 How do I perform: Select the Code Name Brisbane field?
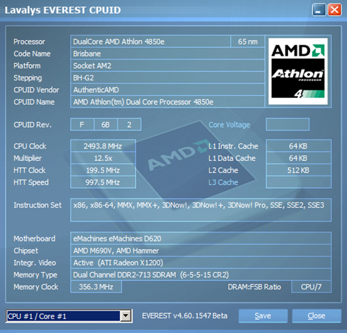167,53
